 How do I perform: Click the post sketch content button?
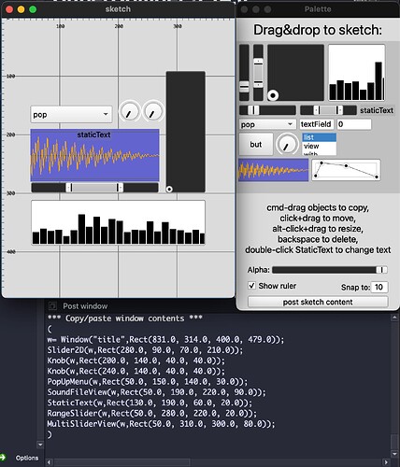[318, 302]
